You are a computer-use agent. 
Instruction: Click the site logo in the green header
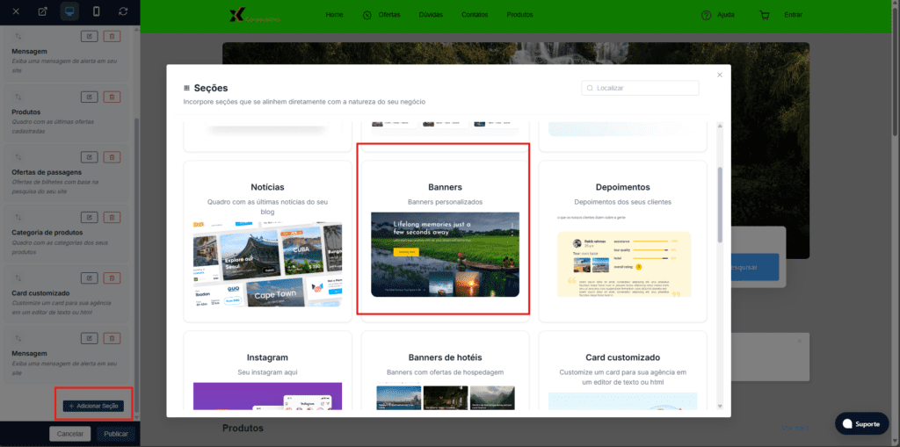[254, 16]
